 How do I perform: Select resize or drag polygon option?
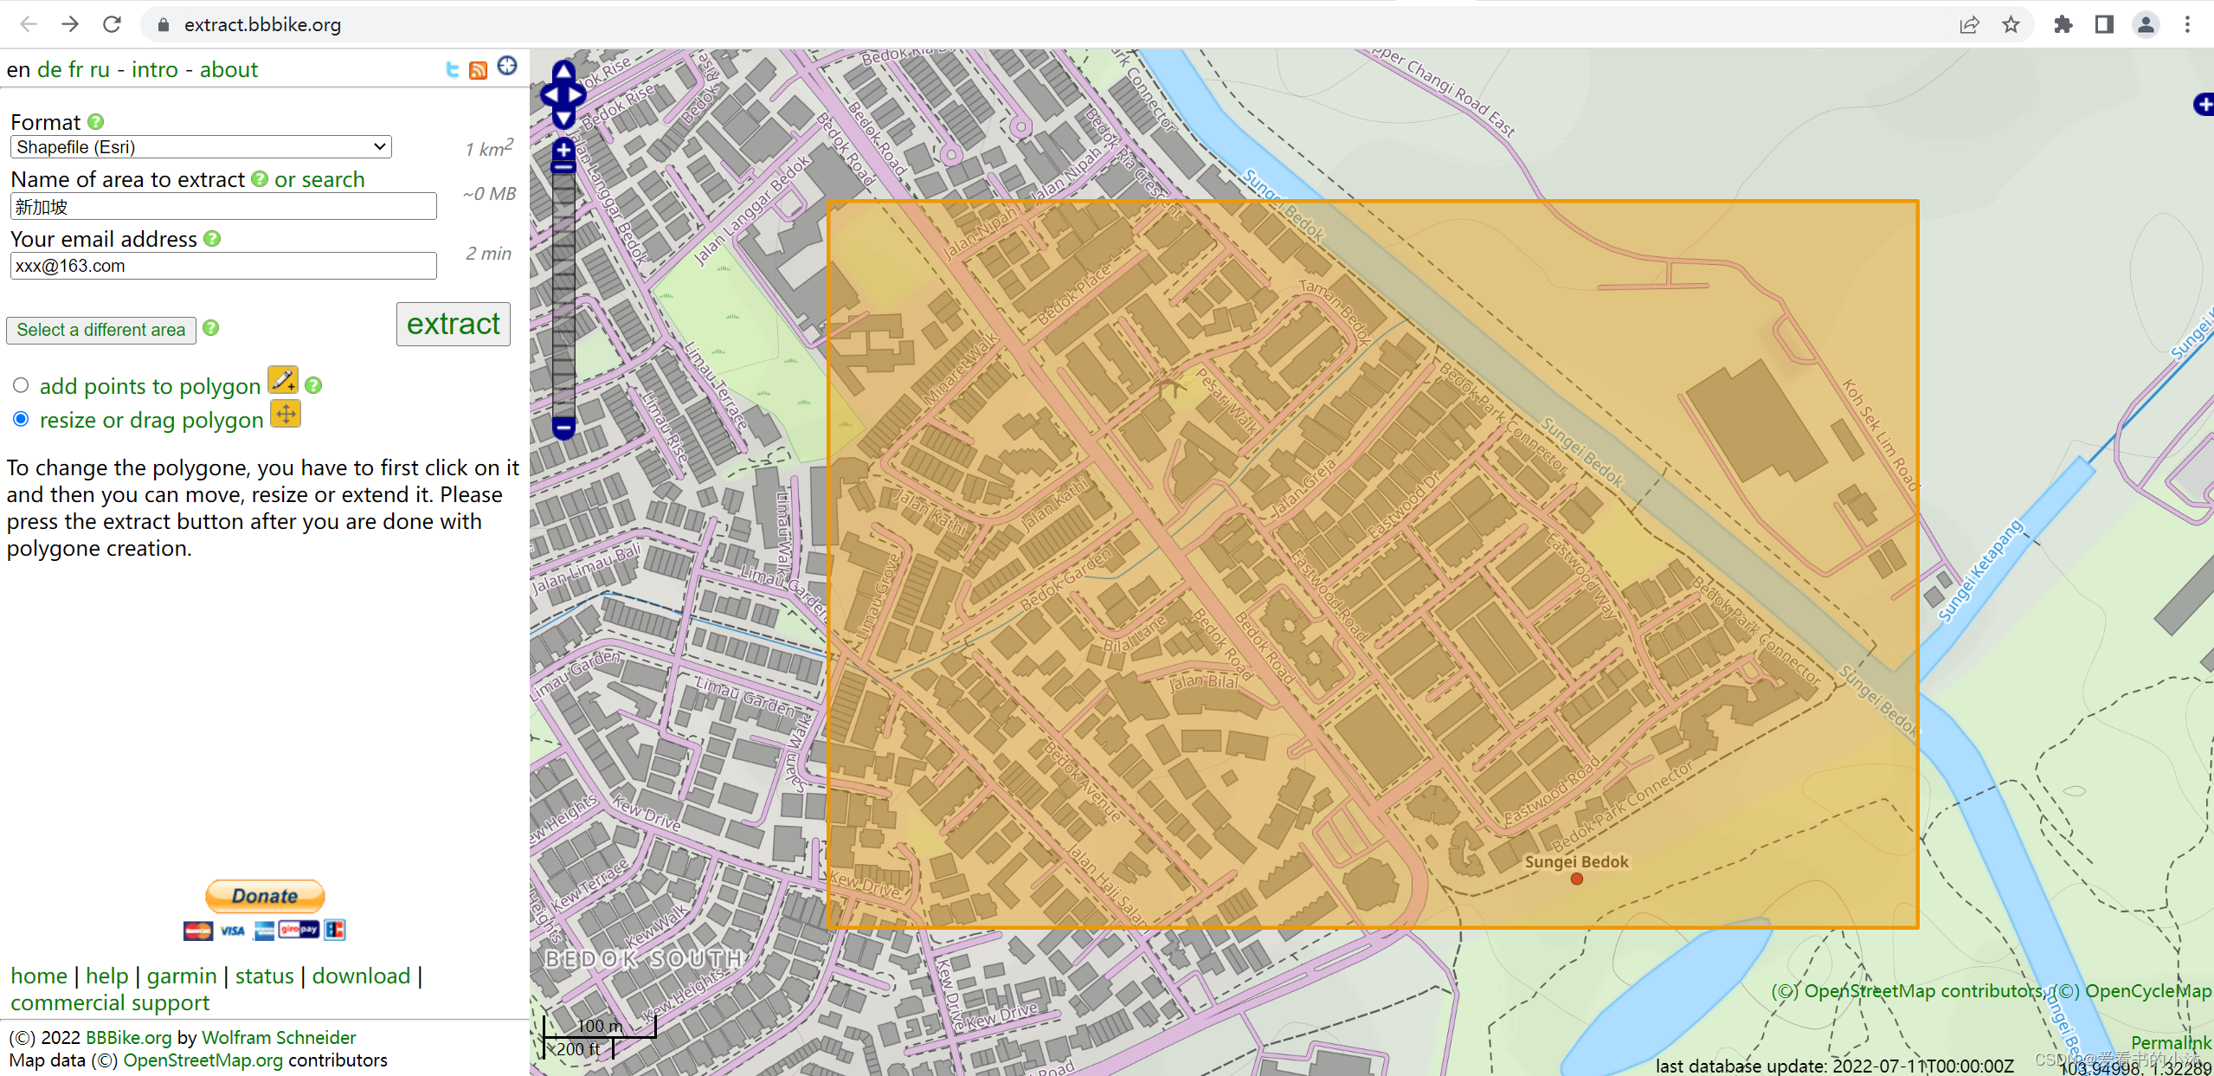click(21, 419)
